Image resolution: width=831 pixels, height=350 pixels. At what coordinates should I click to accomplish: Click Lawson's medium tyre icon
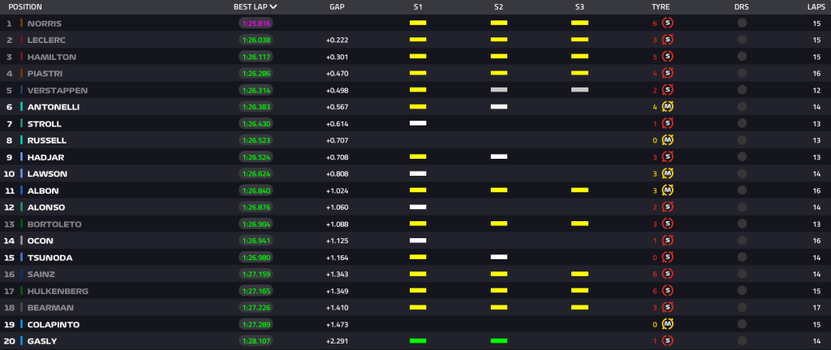coord(668,174)
